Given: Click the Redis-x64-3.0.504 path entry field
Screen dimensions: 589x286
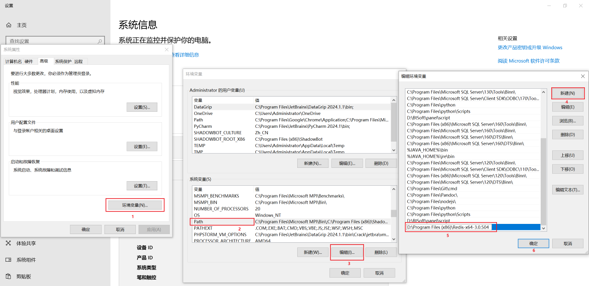Looking at the screenshot, I should point(449,227).
